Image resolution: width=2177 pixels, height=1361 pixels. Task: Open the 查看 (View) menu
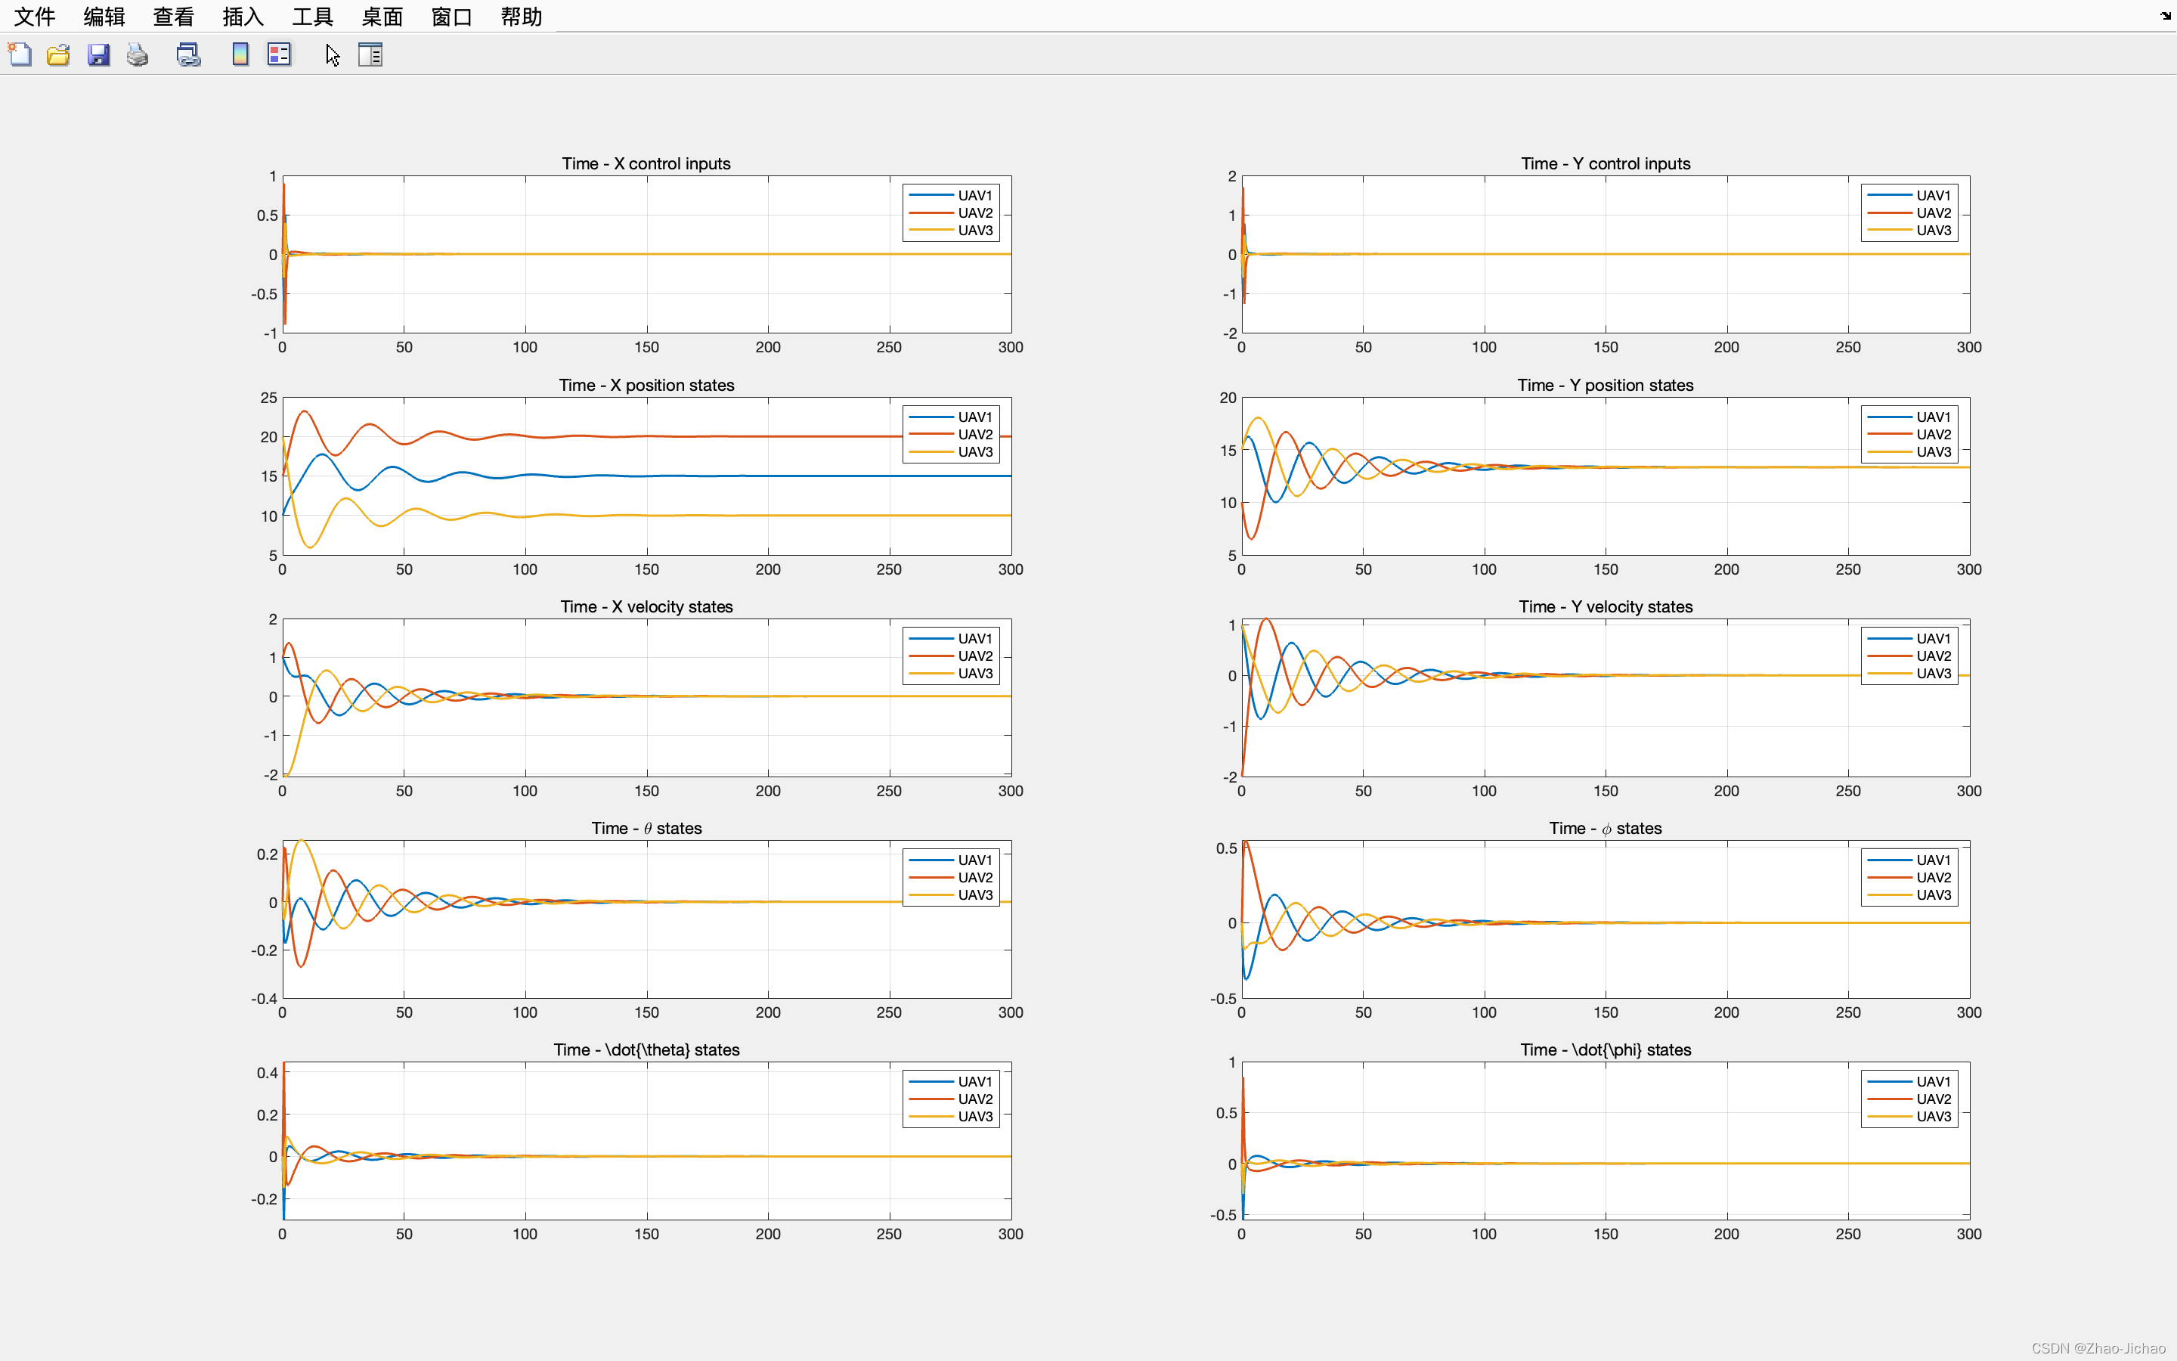tap(172, 16)
